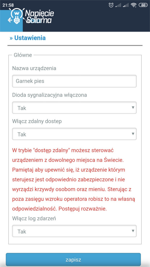Click the Nazwa urządzenia label
The width and height of the screenshot is (150, 267).
click(34, 68)
